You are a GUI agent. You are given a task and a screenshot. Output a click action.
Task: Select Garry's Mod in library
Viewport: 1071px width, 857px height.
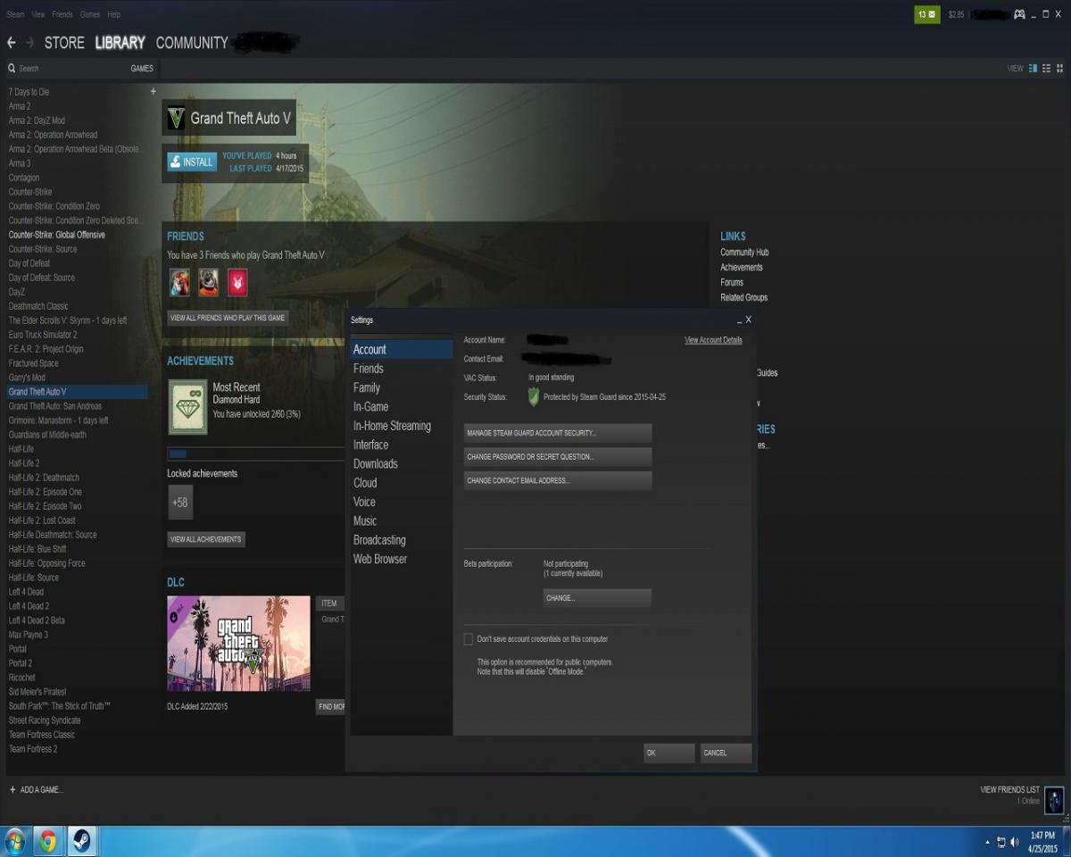(x=27, y=378)
